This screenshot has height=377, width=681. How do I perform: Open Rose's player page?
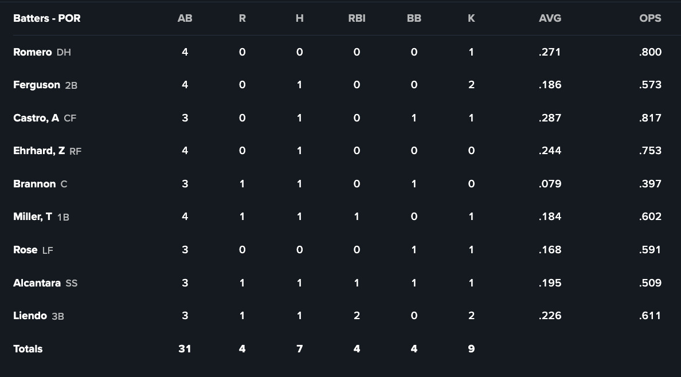25,250
